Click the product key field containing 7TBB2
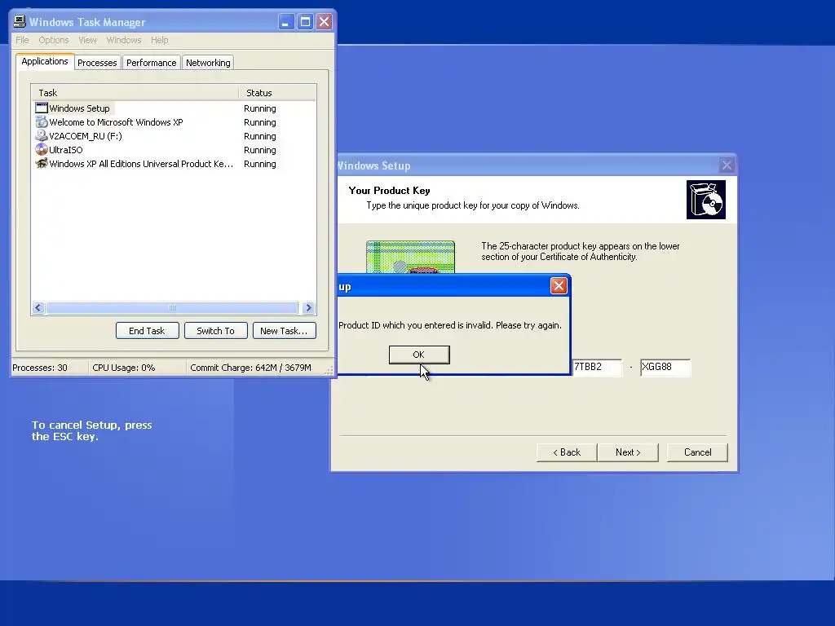 click(596, 368)
